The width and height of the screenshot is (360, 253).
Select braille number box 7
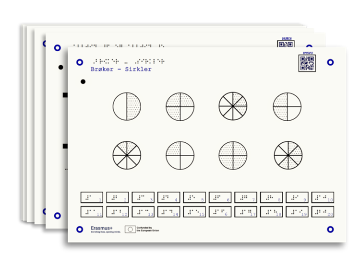[x=246, y=197]
